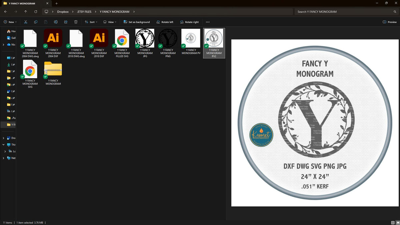
Task: Select the ..Pa folder in navigation pane
Action: pos(11,118)
